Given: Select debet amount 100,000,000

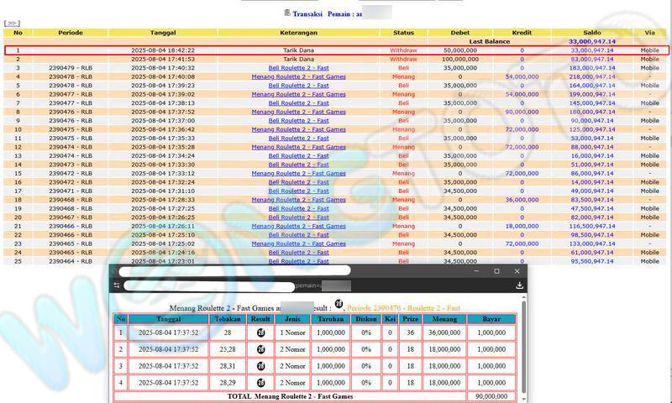Looking at the screenshot, I should pos(459,59).
